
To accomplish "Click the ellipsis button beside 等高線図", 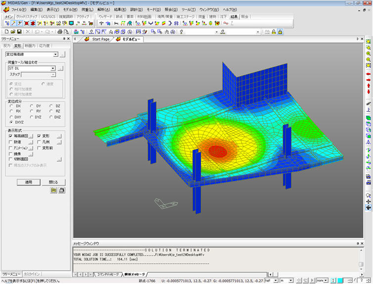I will click(31, 136).
